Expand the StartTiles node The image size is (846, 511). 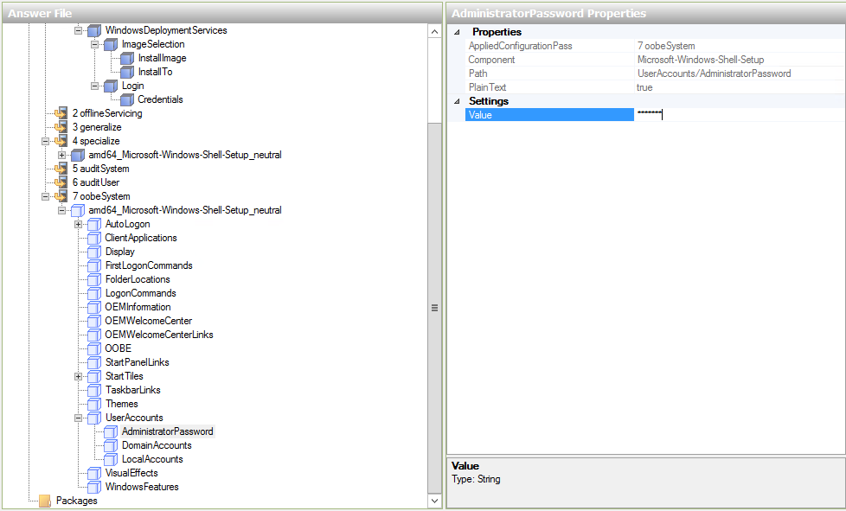tap(78, 376)
